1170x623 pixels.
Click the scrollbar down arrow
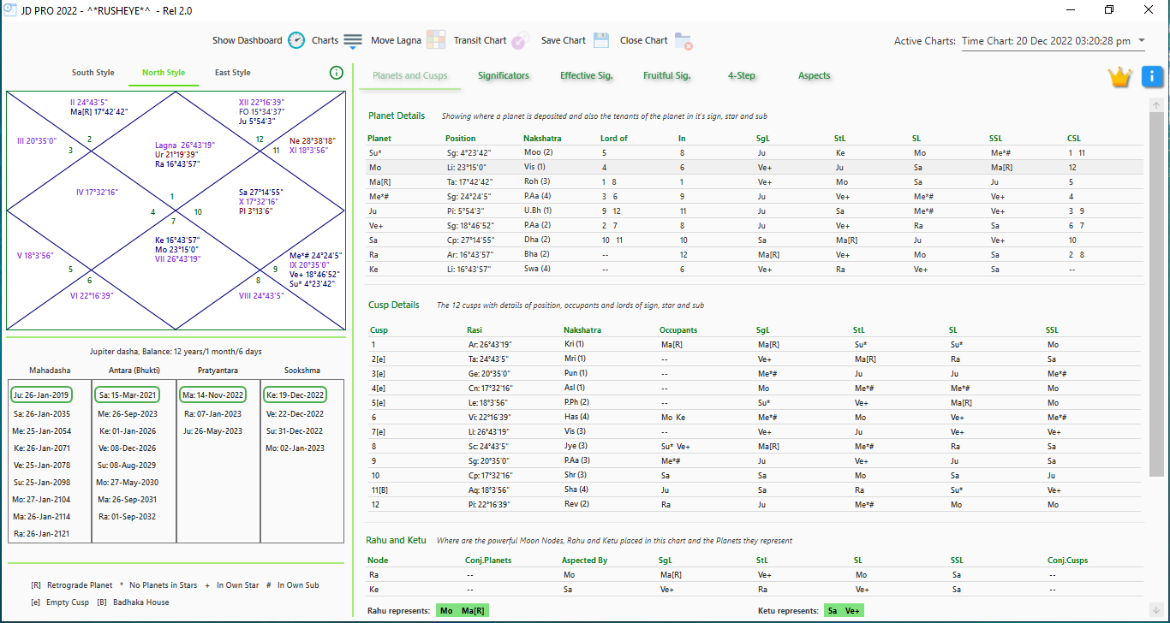click(x=1156, y=608)
